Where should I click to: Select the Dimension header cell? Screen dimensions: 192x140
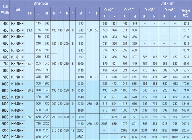[41, 3]
